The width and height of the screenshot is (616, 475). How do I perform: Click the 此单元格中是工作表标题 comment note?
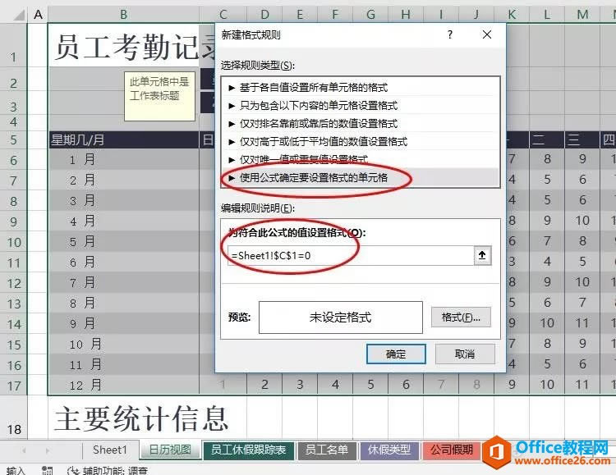[x=159, y=96]
